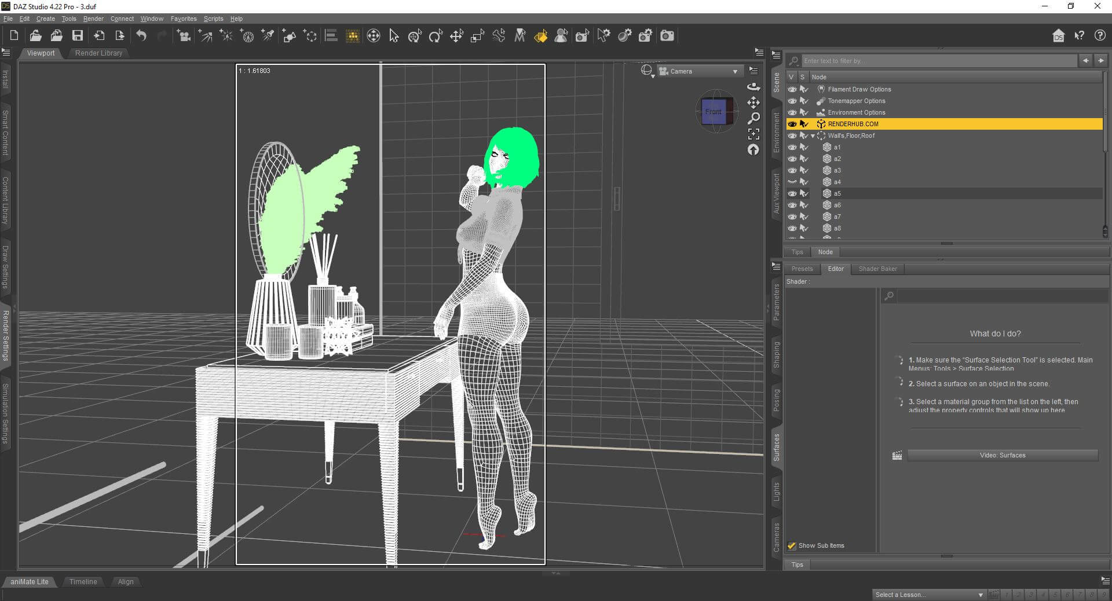Open the viewport options menu beside Camera
The height and width of the screenshot is (601, 1112).
753,71
